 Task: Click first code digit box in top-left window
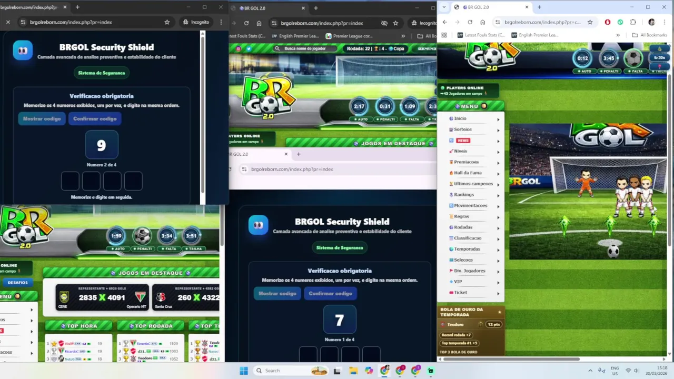pos(70,181)
